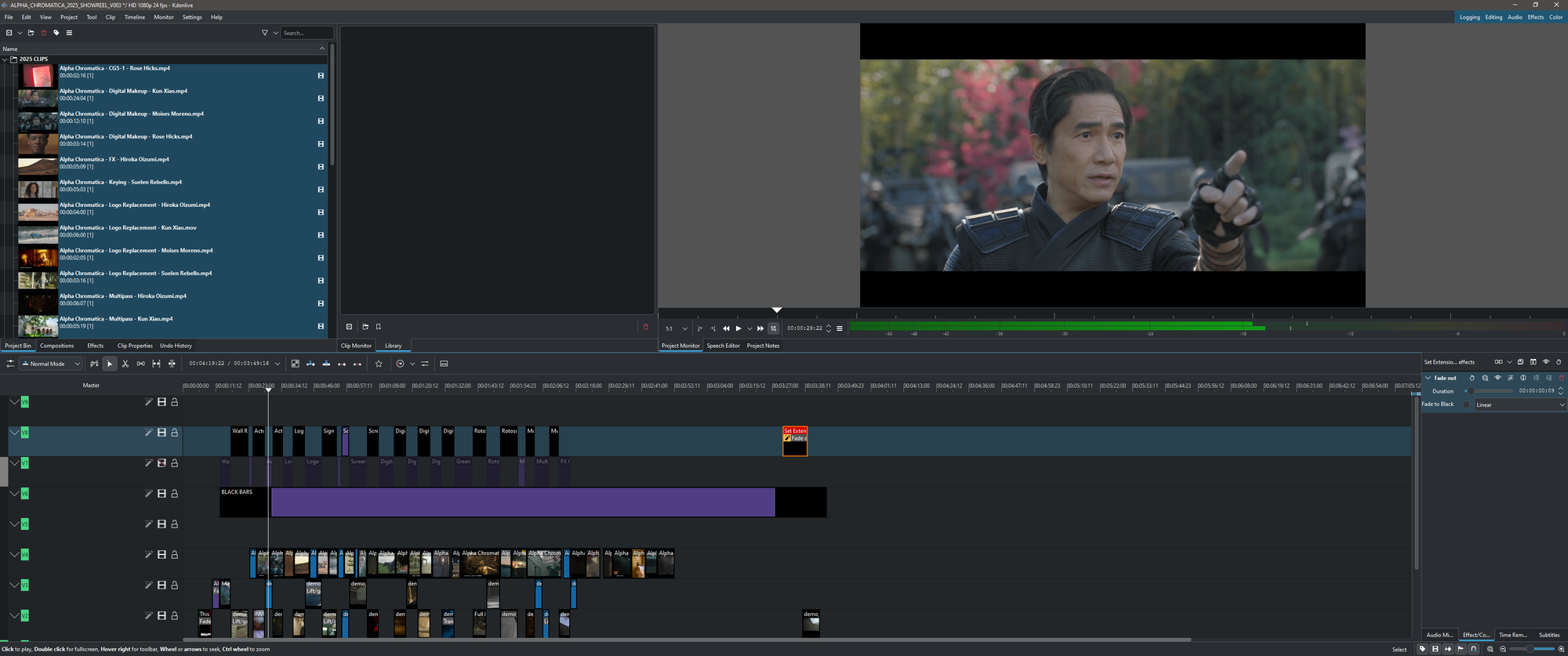Enable the Fade to Black checkbox
This screenshot has width=1568, height=656.
1467,404
